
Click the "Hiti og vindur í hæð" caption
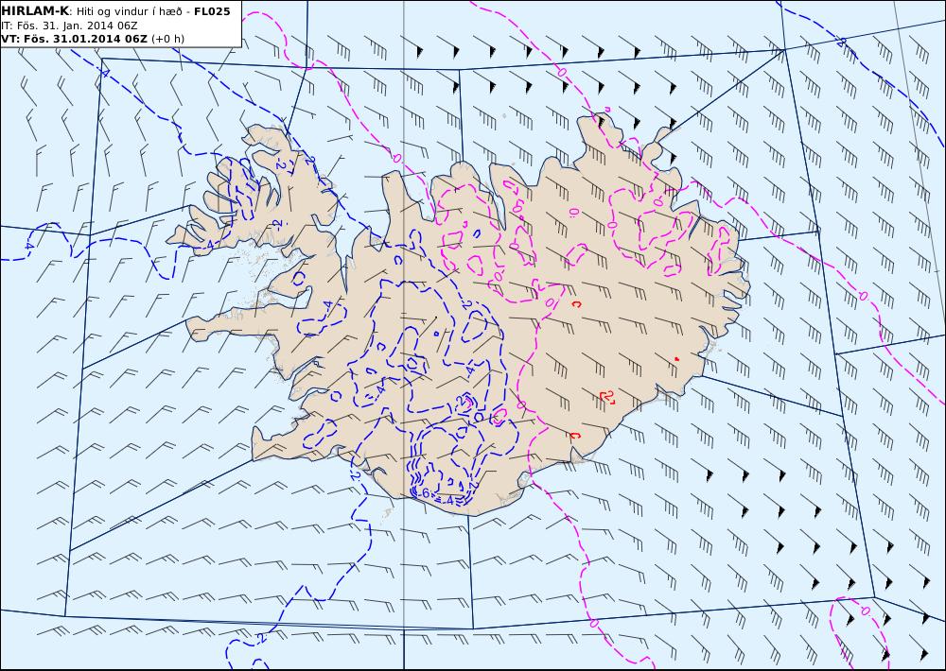click(x=128, y=11)
